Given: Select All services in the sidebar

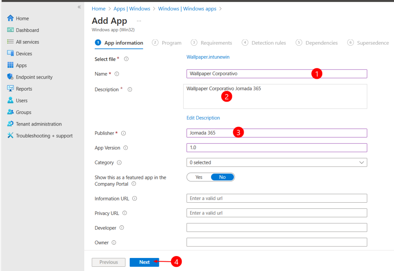Looking at the screenshot, I should [28, 41].
